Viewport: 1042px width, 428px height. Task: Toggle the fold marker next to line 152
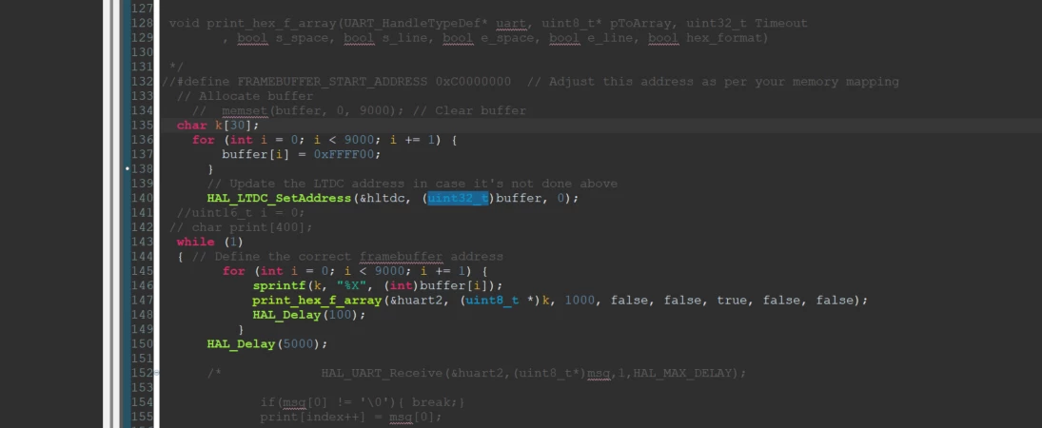point(155,374)
